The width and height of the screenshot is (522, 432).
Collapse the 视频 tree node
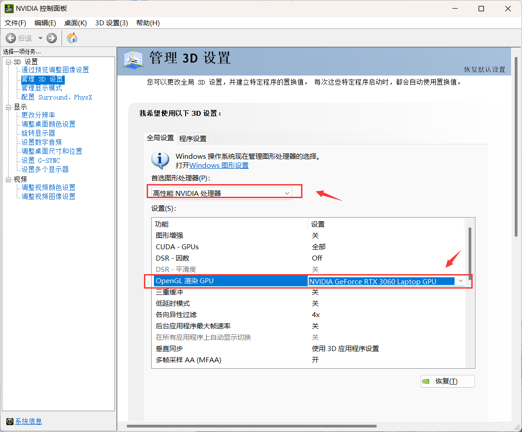(8, 180)
